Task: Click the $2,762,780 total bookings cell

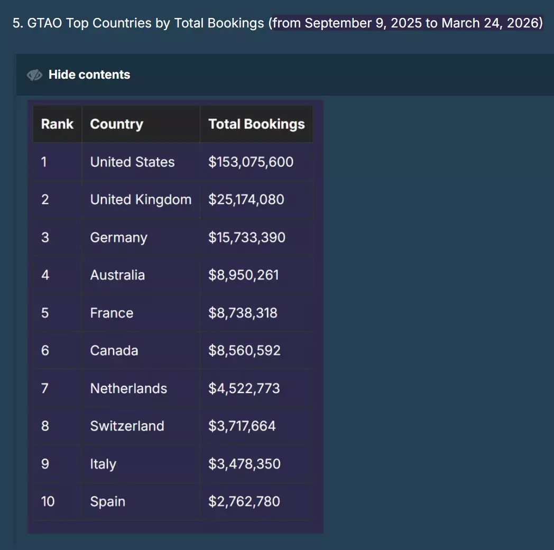Action: pyautogui.click(x=244, y=501)
